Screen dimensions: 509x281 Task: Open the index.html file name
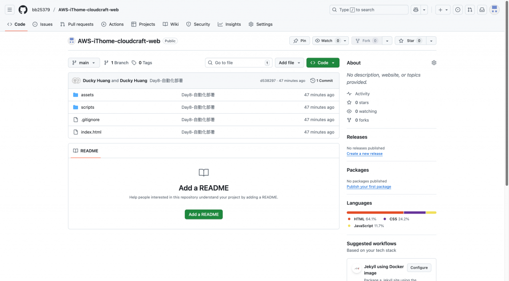[91, 132]
